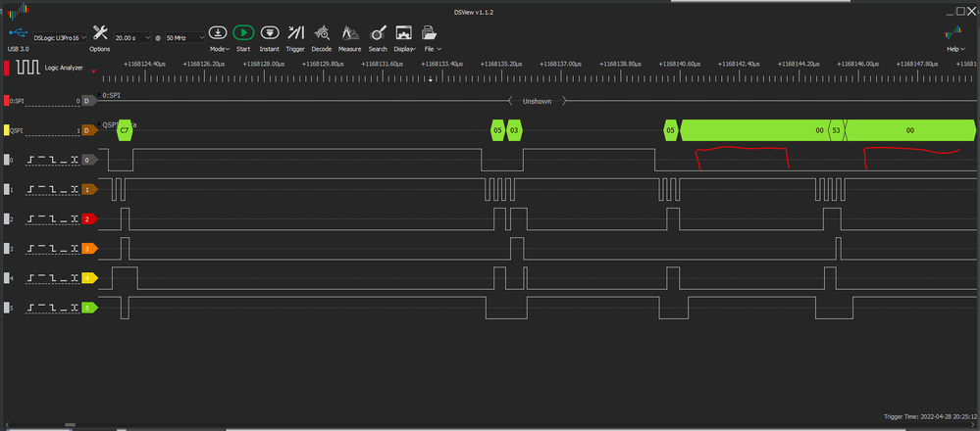Select the channel 4 yellow tag
This screenshot has width=980, height=431.
tap(89, 278)
